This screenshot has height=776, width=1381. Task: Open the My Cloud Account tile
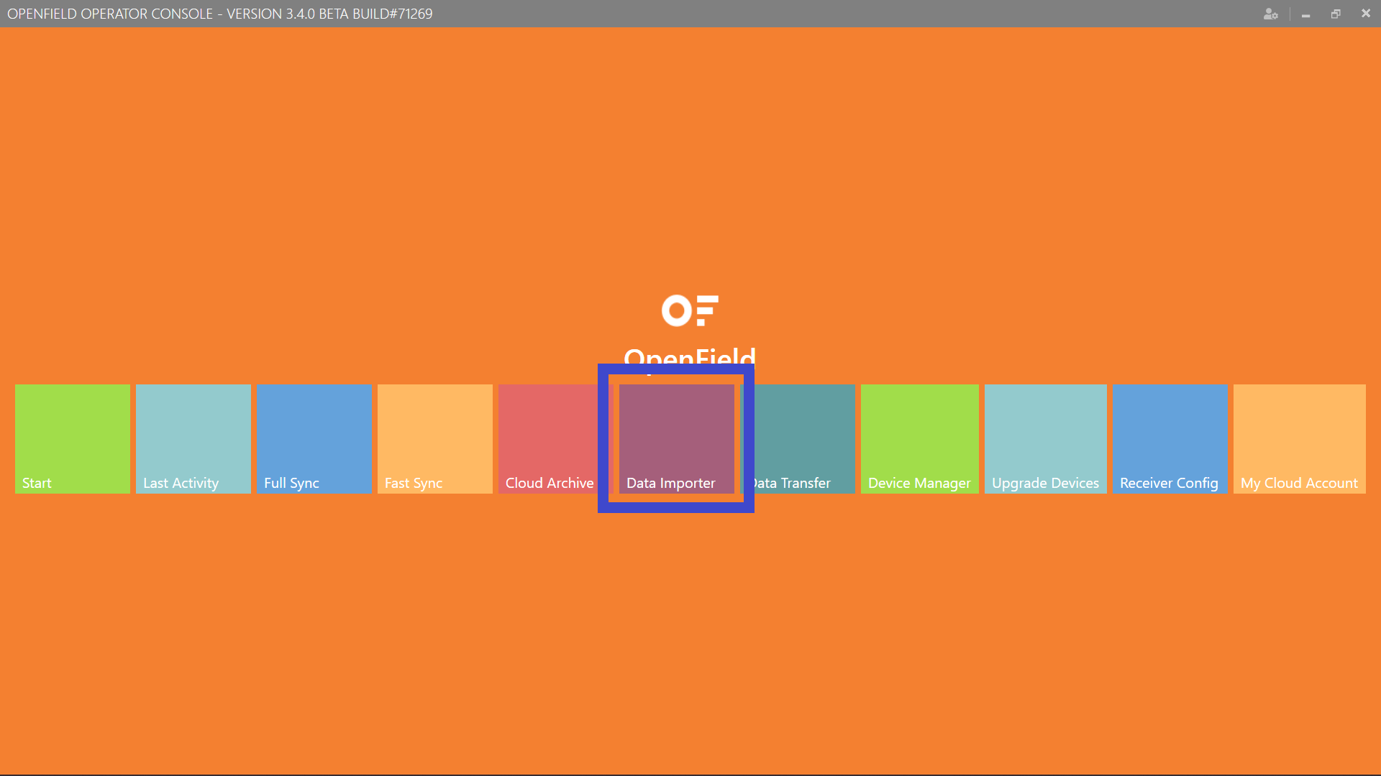click(1300, 439)
